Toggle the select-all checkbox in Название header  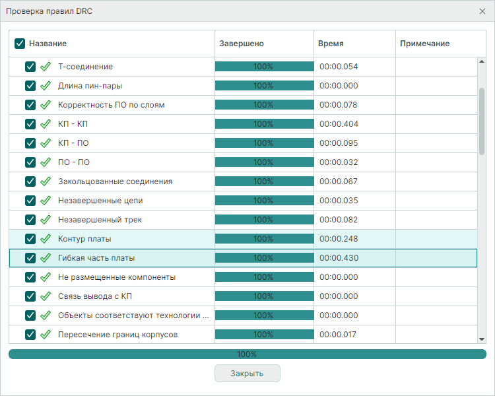click(20, 44)
